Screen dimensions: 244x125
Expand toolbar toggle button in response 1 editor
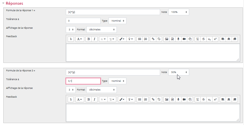point(71,39)
